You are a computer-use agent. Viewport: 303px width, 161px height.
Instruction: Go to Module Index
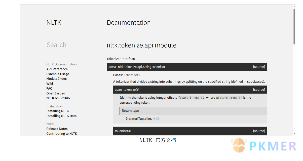coord(57,79)
